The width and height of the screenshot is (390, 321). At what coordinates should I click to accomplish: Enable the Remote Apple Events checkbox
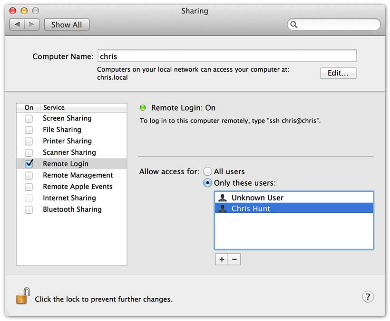(29, 187)
